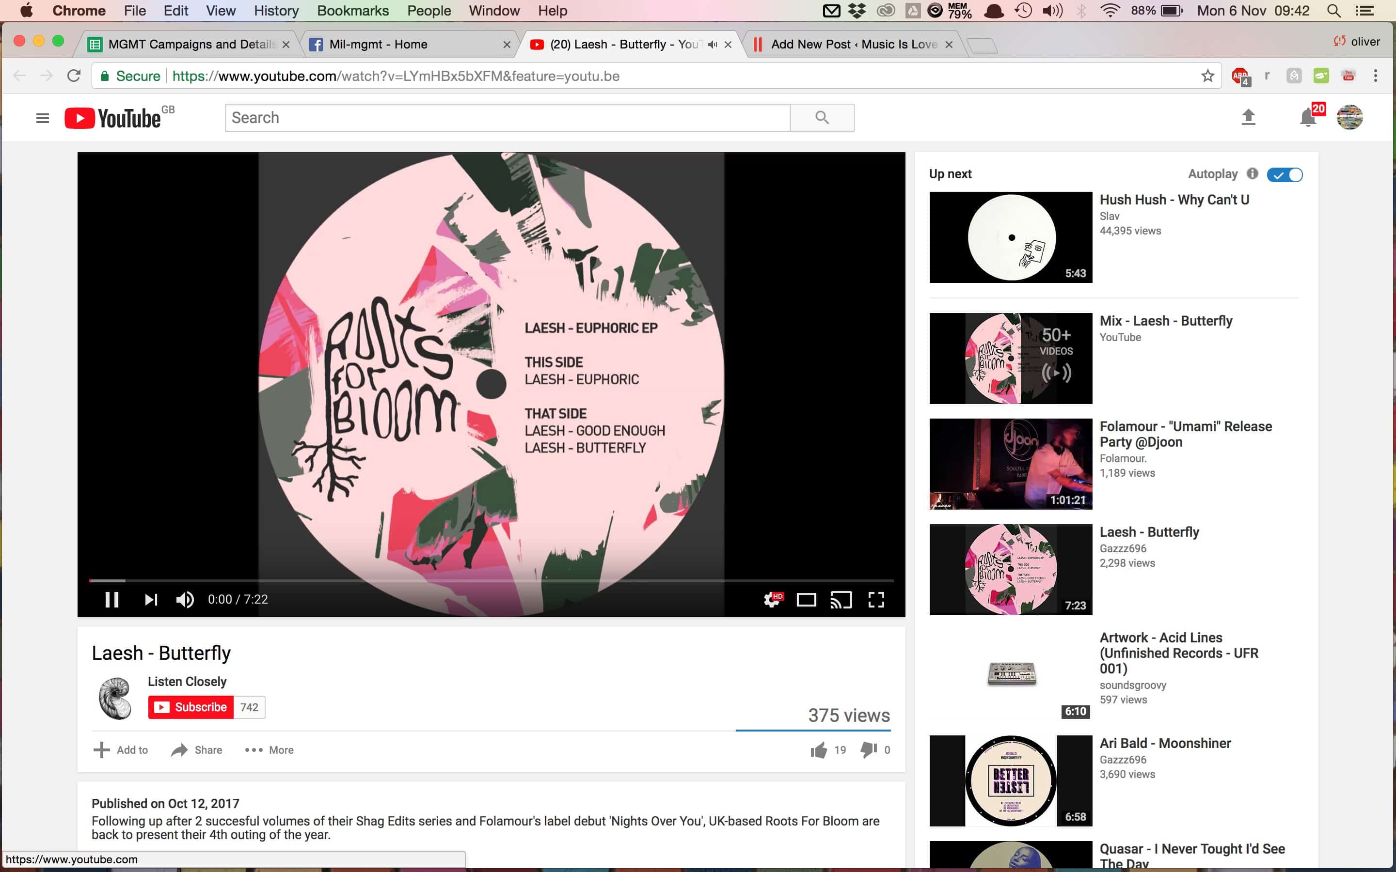This screenshot has width=1396, height=872.
Task: Click the Adblock extension icon
Action: click(1239, 76)
